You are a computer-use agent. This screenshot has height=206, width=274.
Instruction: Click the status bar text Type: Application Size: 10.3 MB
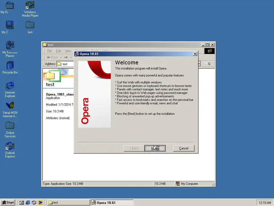click(x=63, y=184)
